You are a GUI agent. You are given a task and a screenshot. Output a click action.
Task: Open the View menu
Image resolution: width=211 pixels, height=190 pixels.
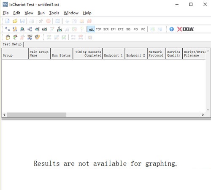[x=29, y=13]
